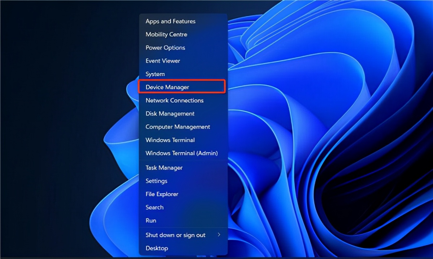This screenshot has width=433, height=259.
Task: Expand the Shut down or sign out submenu
Action: click(220, 235)
